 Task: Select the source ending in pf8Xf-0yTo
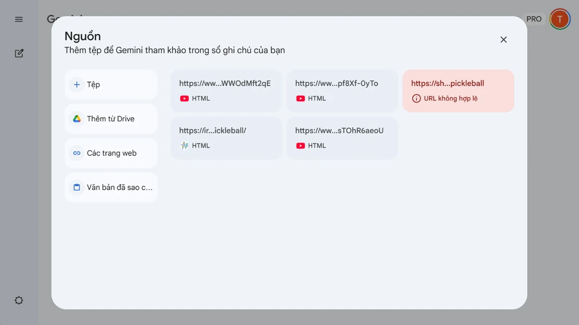pos(342,90)
